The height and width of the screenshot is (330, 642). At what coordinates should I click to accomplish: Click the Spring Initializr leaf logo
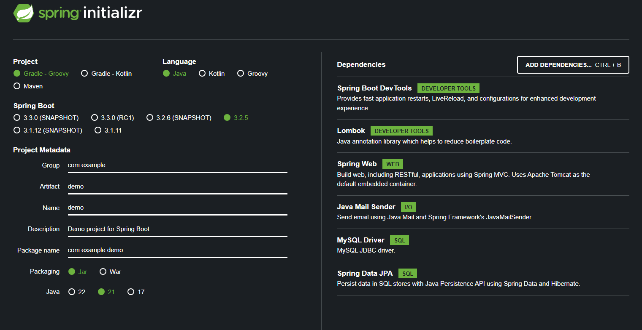click(23, 13)
